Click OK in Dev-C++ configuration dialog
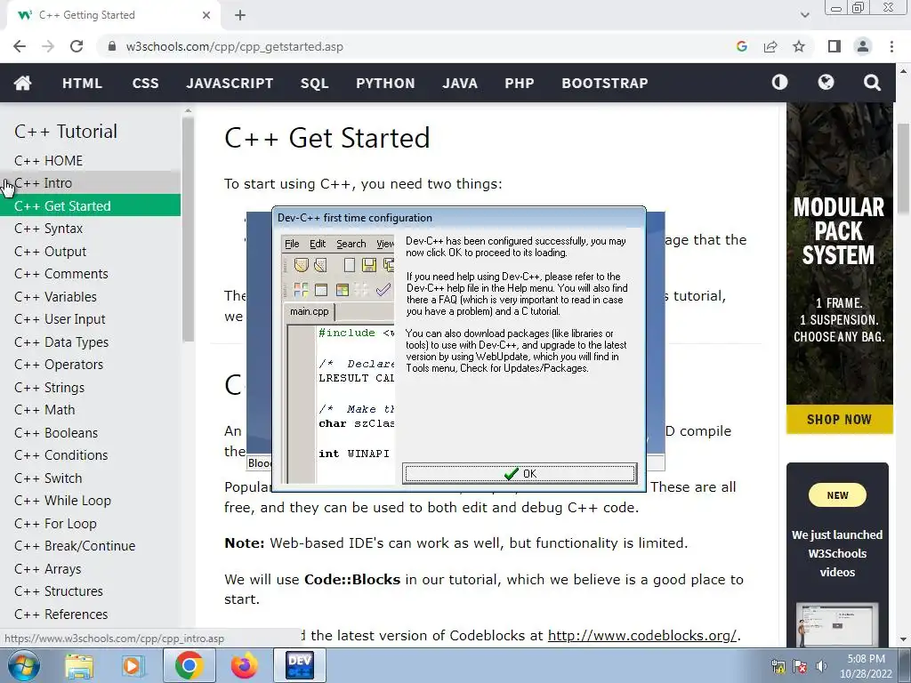 [x=520, y=473]
